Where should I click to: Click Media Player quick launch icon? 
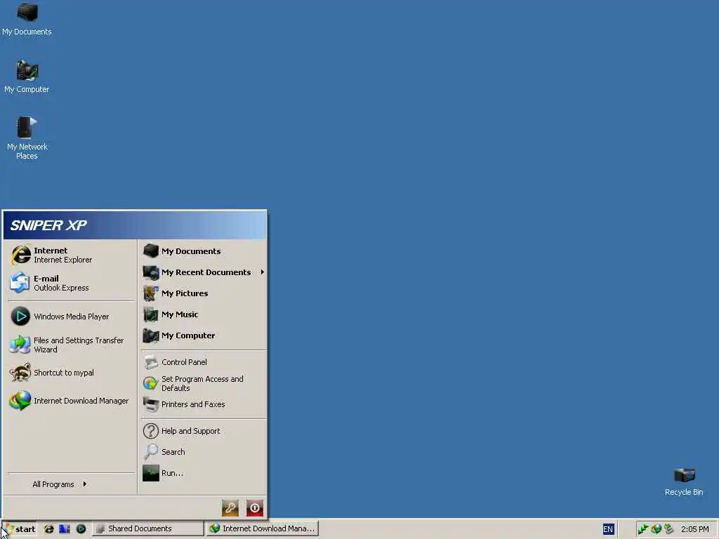pyautogui.click(x=81, y=529)
